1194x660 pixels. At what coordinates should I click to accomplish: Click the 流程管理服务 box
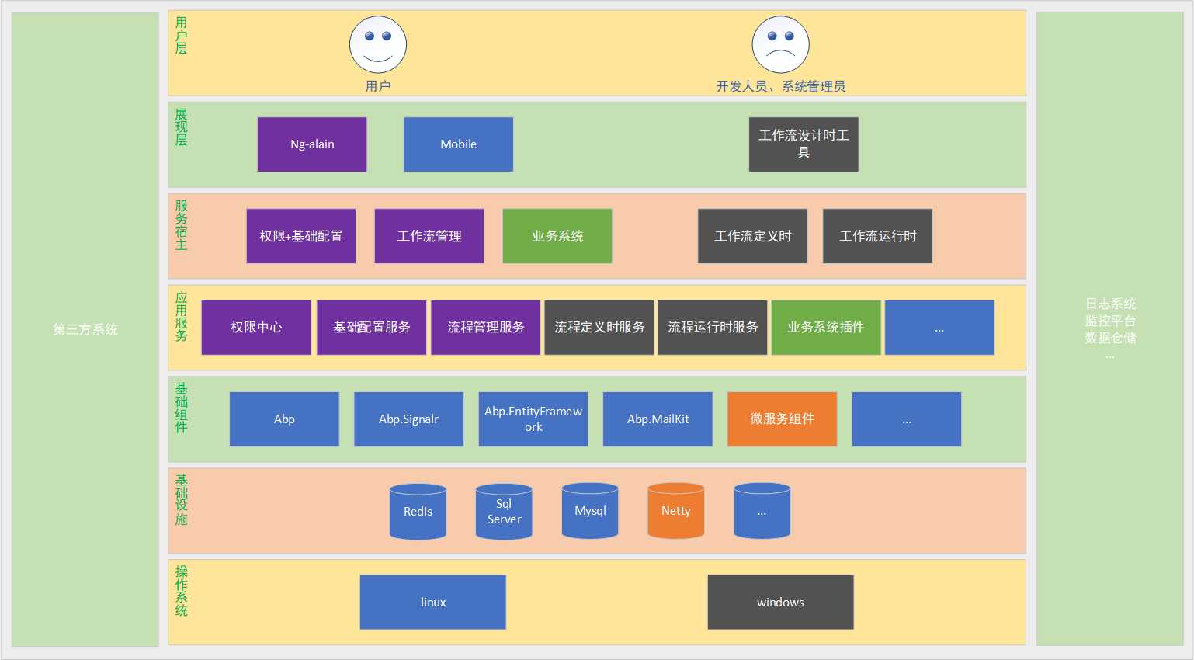486,328
